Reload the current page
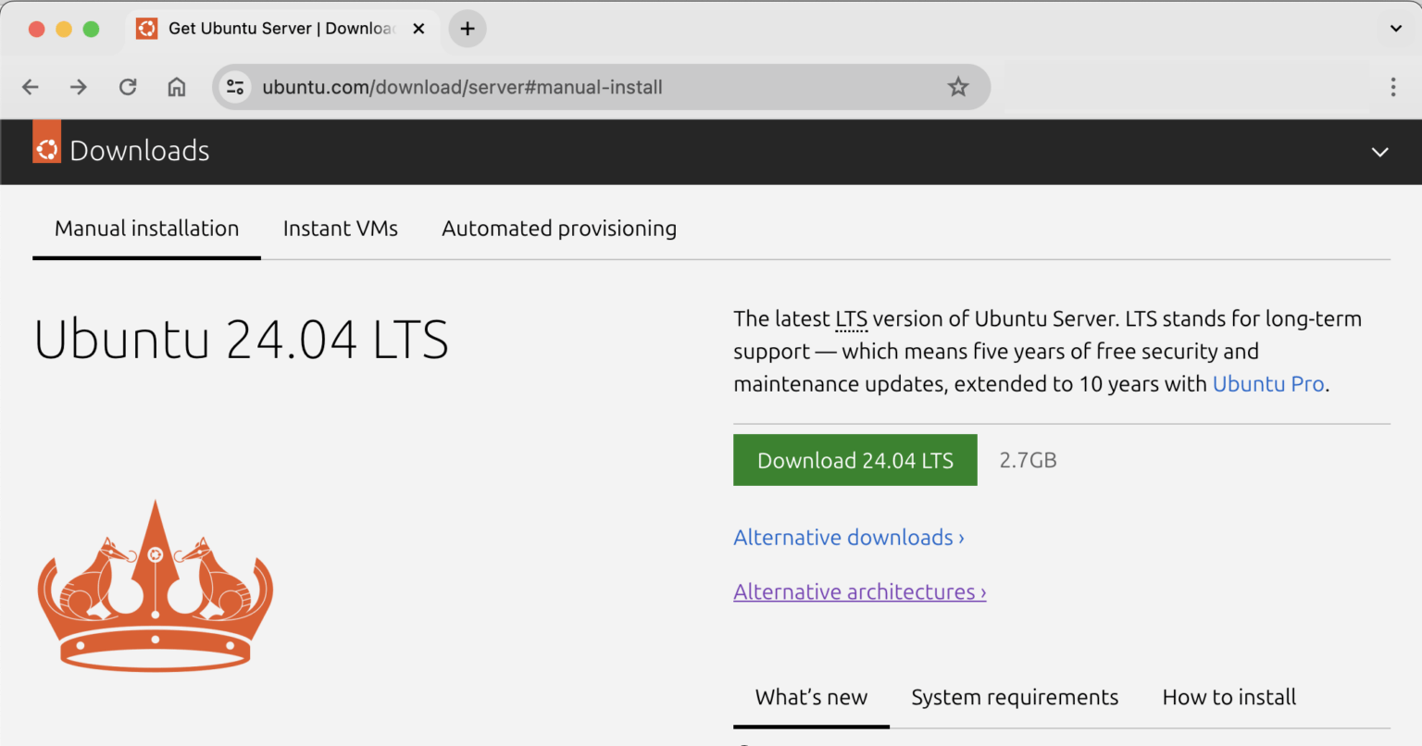 (x=128, y=86)
